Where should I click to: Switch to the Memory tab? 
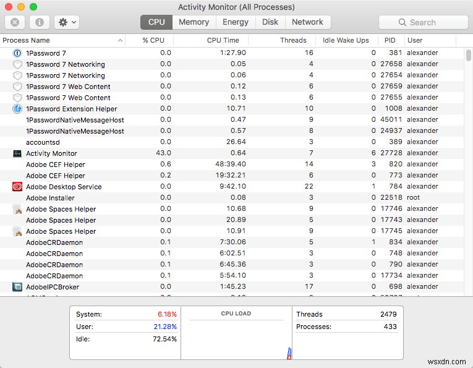[x=194, y=22]
